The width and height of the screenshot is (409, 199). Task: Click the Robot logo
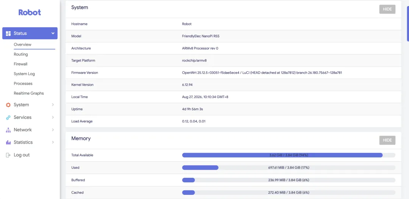click(30, 12)
